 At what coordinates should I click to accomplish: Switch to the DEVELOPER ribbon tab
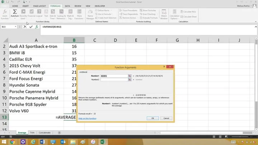100,6
